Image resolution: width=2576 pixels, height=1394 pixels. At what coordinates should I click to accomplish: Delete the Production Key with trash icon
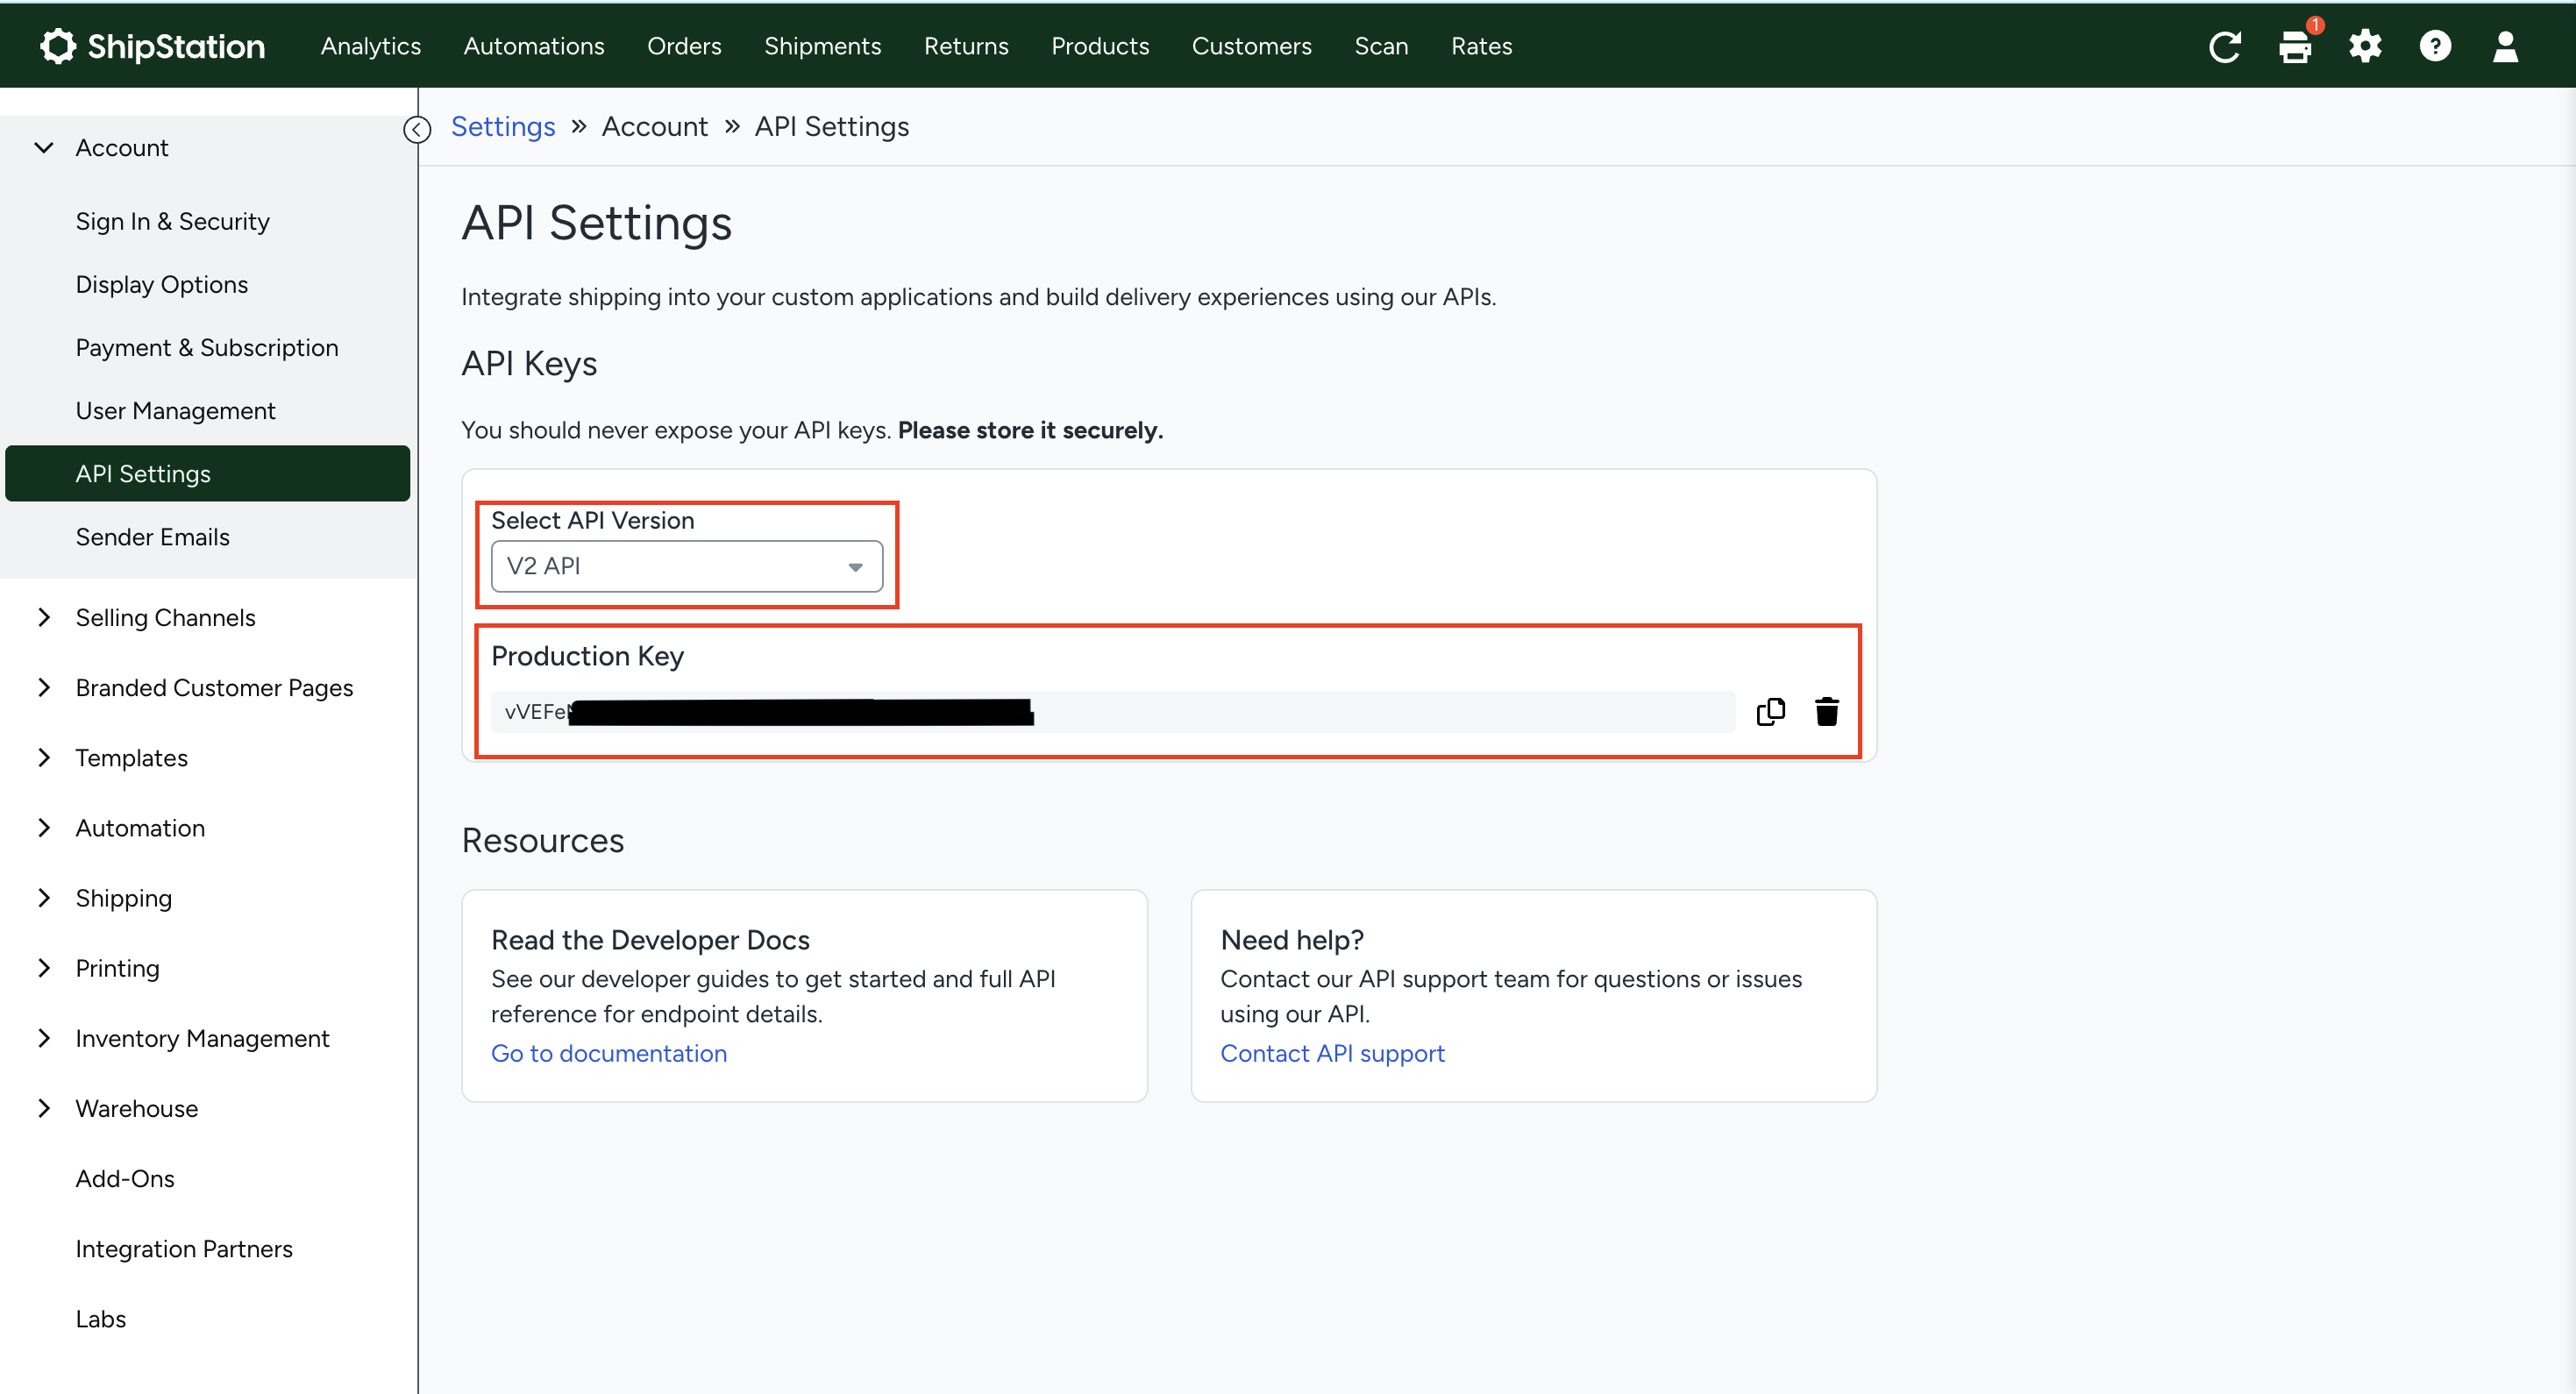click(x=1826, y=711)
